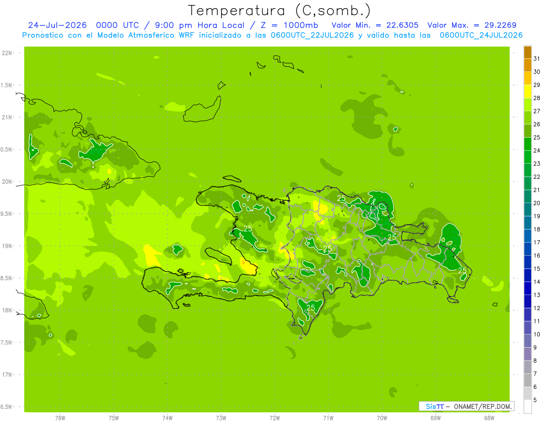Click the '11' colorbar value label
This screenshot has height=424, width=549.
537,321
